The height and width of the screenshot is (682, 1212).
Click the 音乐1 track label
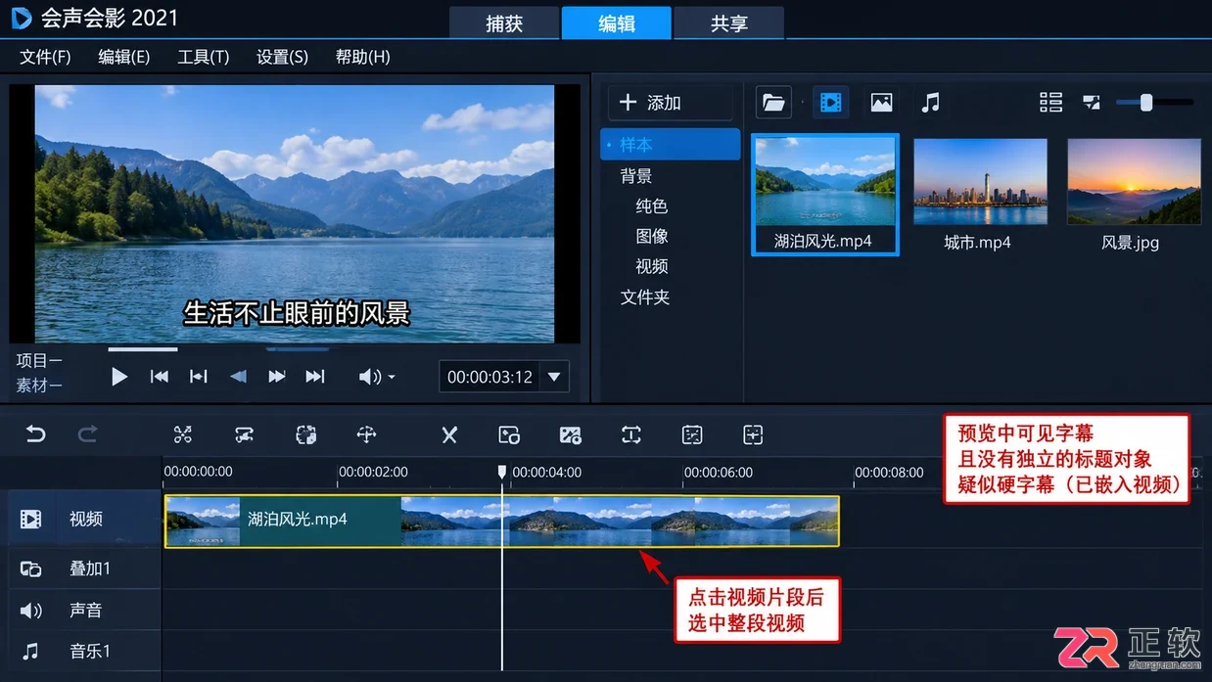(x=90, y=651)
